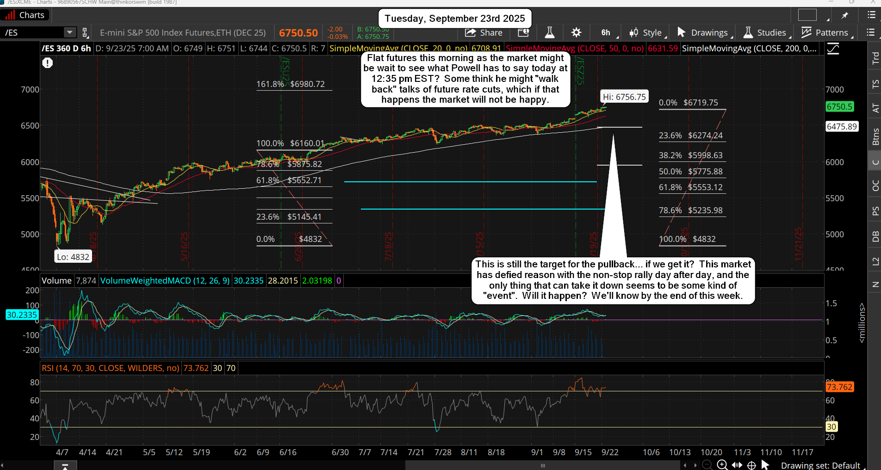Select the crosshair pan tool icon
The image size is (881, 470).
pos(751,465)
